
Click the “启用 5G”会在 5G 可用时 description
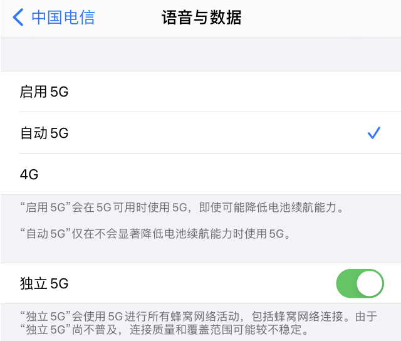(182, 207)
